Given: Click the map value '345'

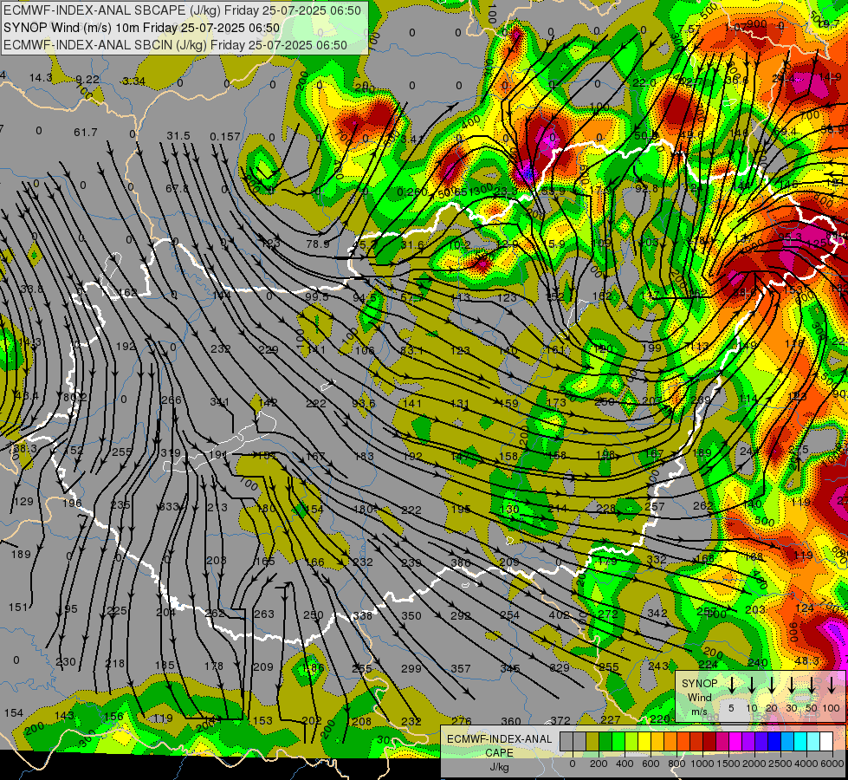Looking at the screenshot, I should 509,669.
